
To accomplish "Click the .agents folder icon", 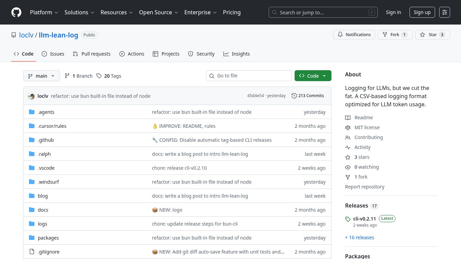I will click(32, 112).
